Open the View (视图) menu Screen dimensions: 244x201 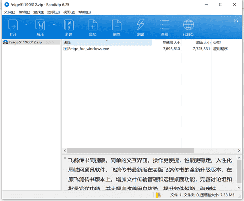[x=69, y=12]
